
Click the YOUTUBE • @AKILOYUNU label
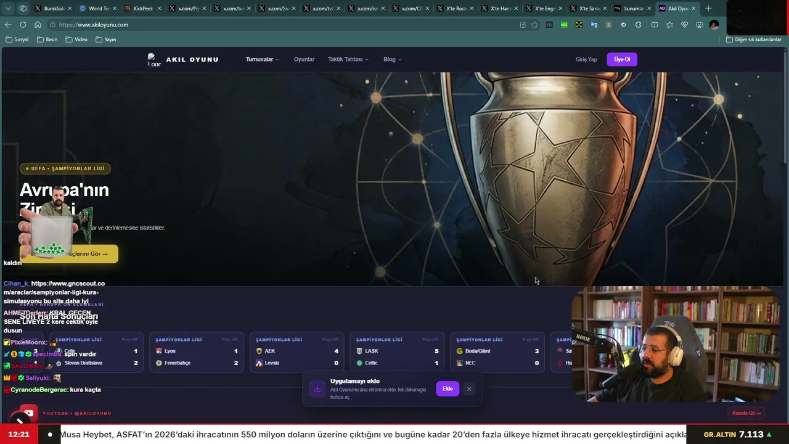coord(77,413)
